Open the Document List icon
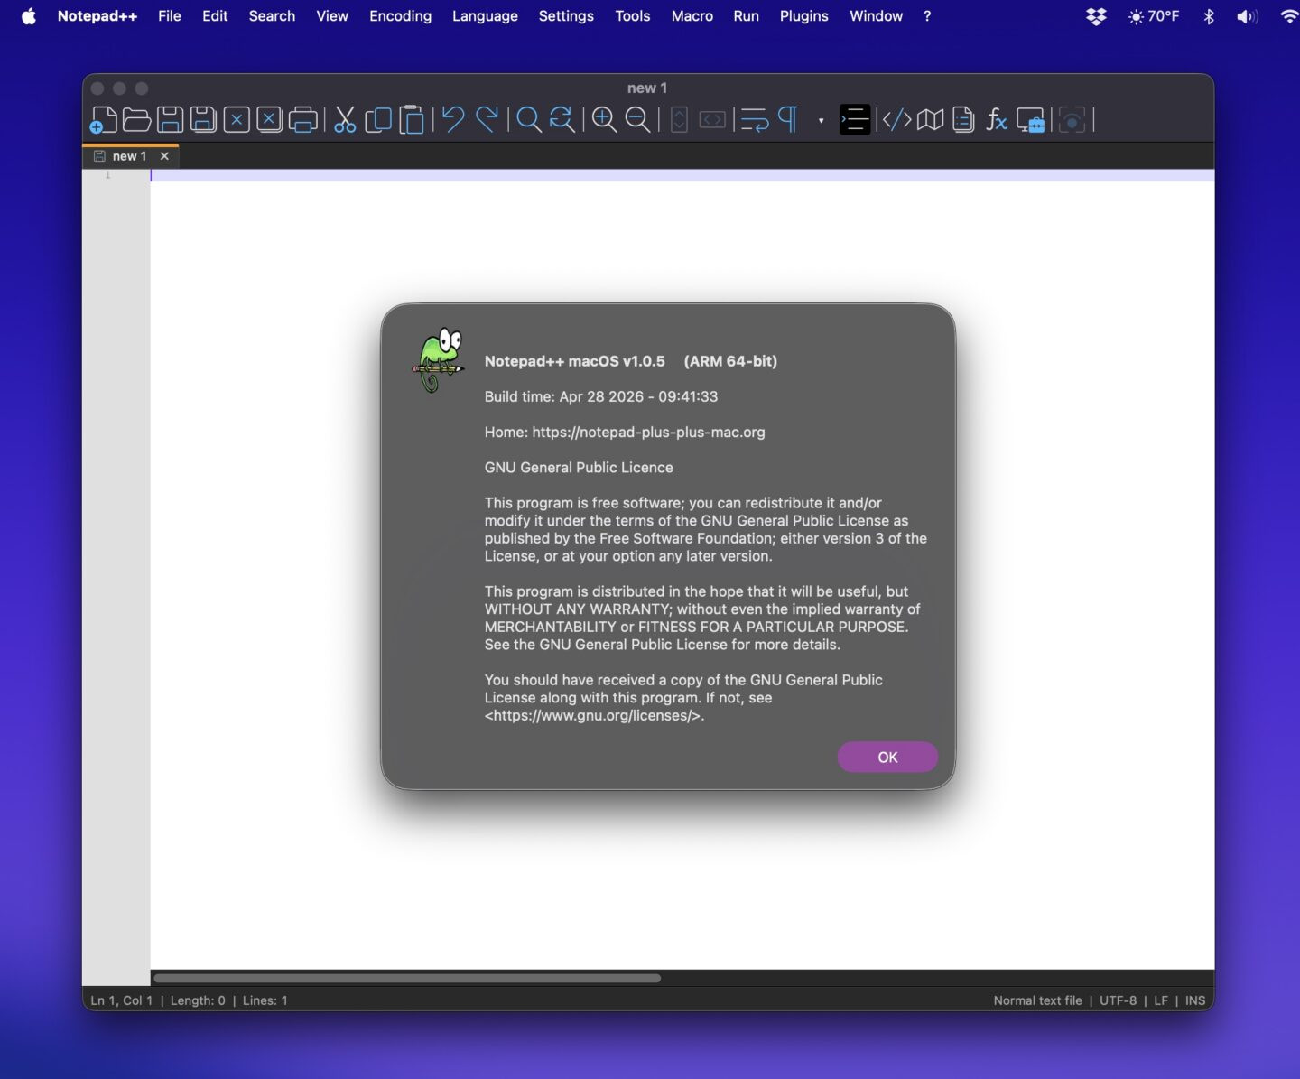This screenshot has height=1079, width=1300. pyautogui.click(x=963, y=120)
